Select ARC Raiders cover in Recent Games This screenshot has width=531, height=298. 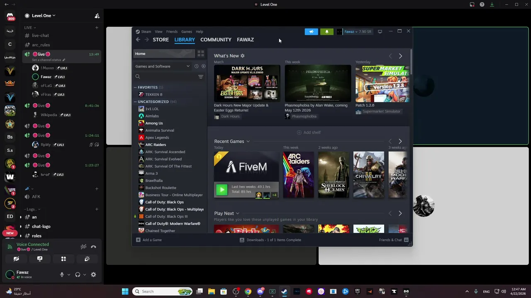coord(298,175)
